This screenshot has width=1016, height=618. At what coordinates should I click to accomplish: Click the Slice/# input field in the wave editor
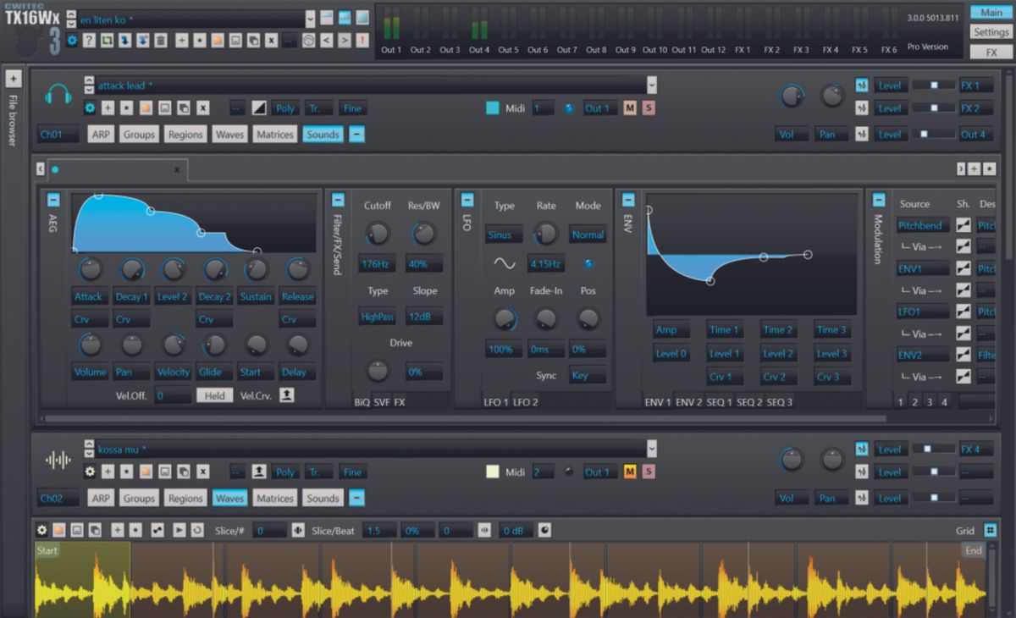(271, 531)
